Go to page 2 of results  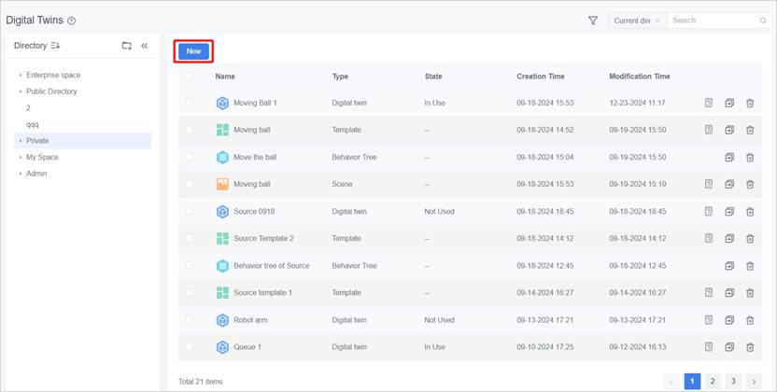point(713,381)
